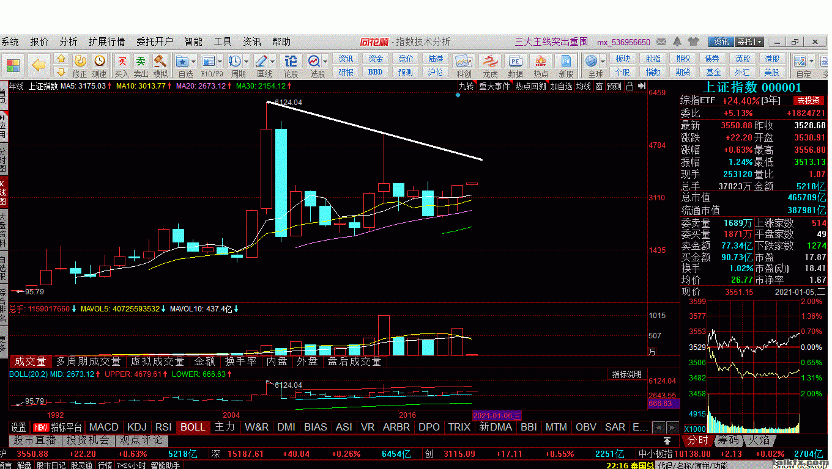
Task: Open the 板块 sector button
Action: (623, 59)
